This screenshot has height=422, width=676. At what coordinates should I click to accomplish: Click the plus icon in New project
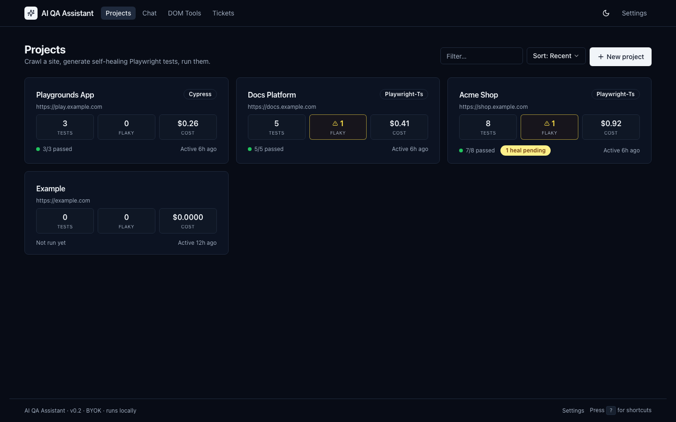[600, 57]
